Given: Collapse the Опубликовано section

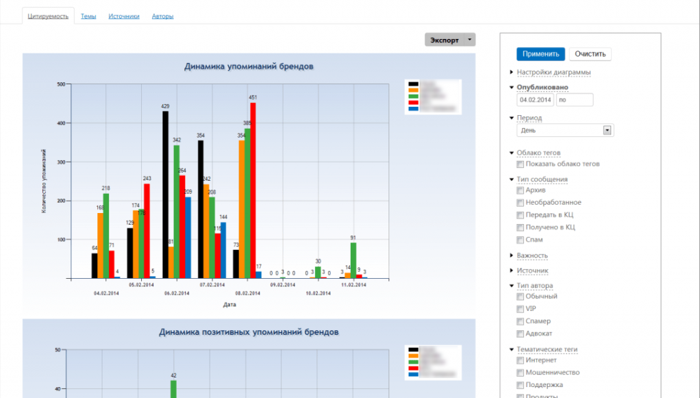Looking at the screenshot, I should coord(542,87).
